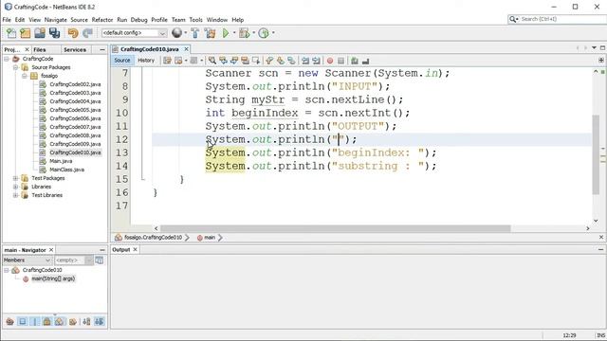Image resolution: width=607 pixels, height=341 pixels.
Task: Switch editor to Source view
Action: (122, 61)
